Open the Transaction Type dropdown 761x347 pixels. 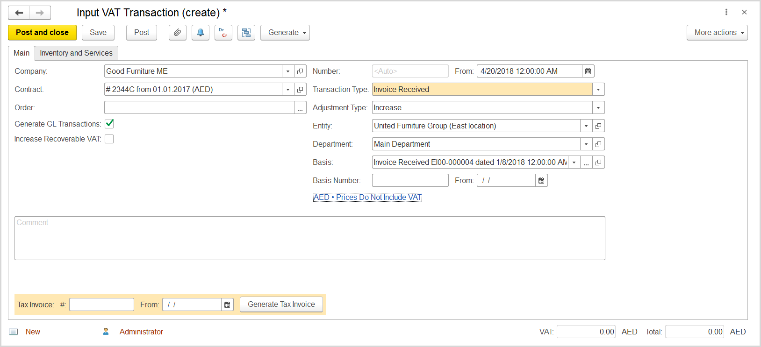pos(598,90)
